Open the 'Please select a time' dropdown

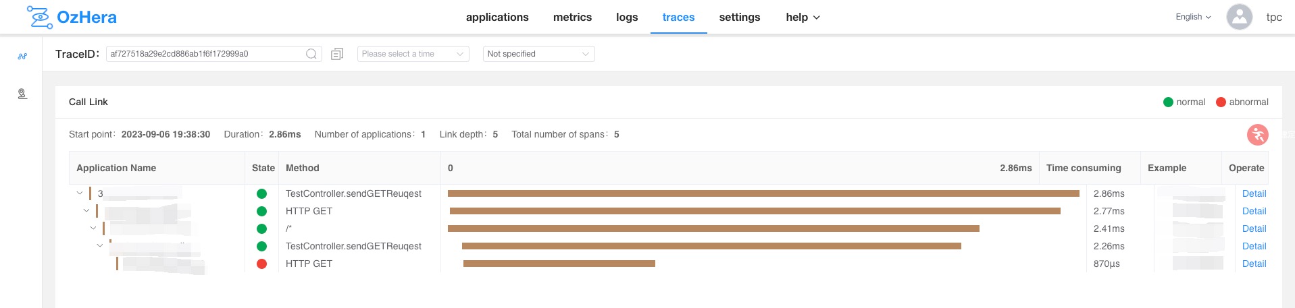coord(413,54)
